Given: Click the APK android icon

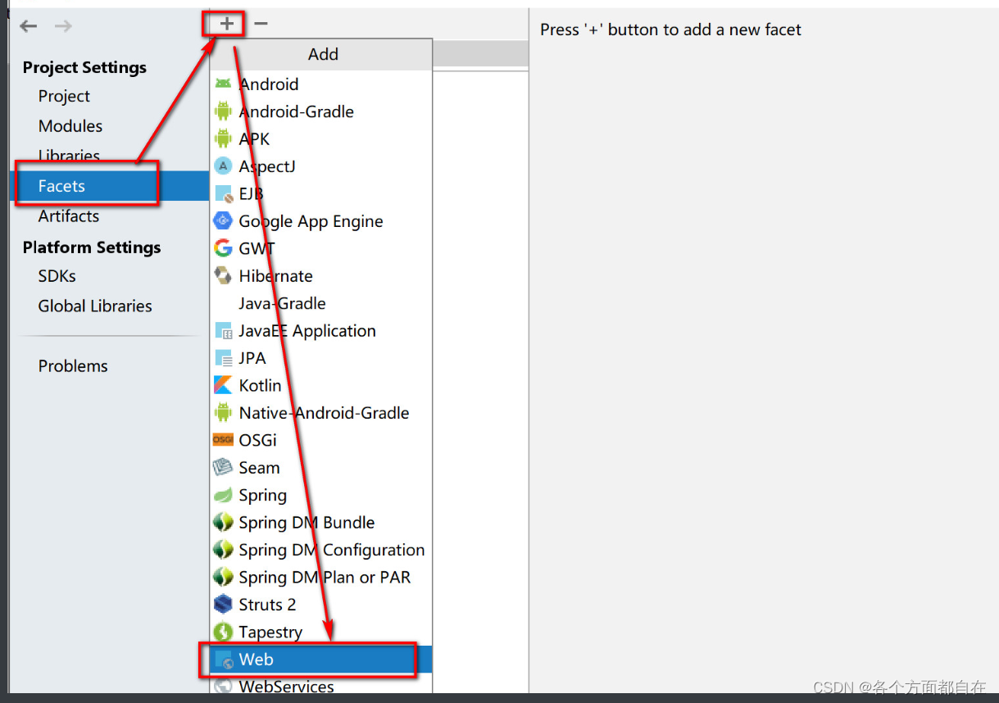Looking at the screenshot, I should pyautogui.click(x=223, y=138).
